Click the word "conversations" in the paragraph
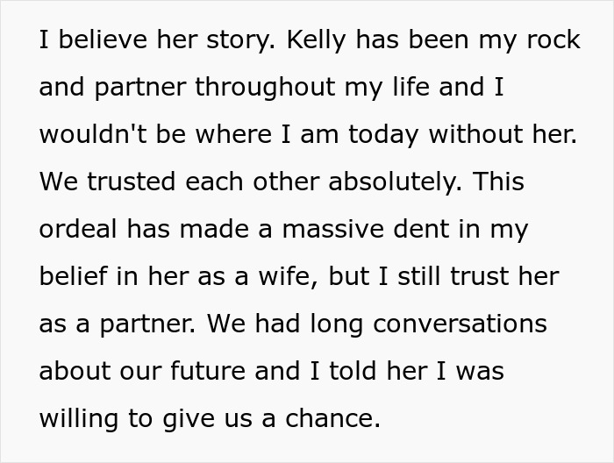 pos(460,324)
